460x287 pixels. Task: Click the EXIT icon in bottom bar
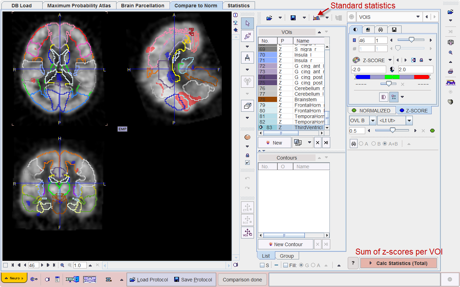click(72, 279)
